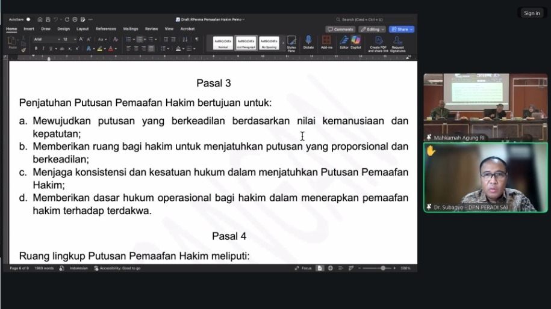Open the Styles Pane
The width and height of the screenshot is (551, 309).
291,43
